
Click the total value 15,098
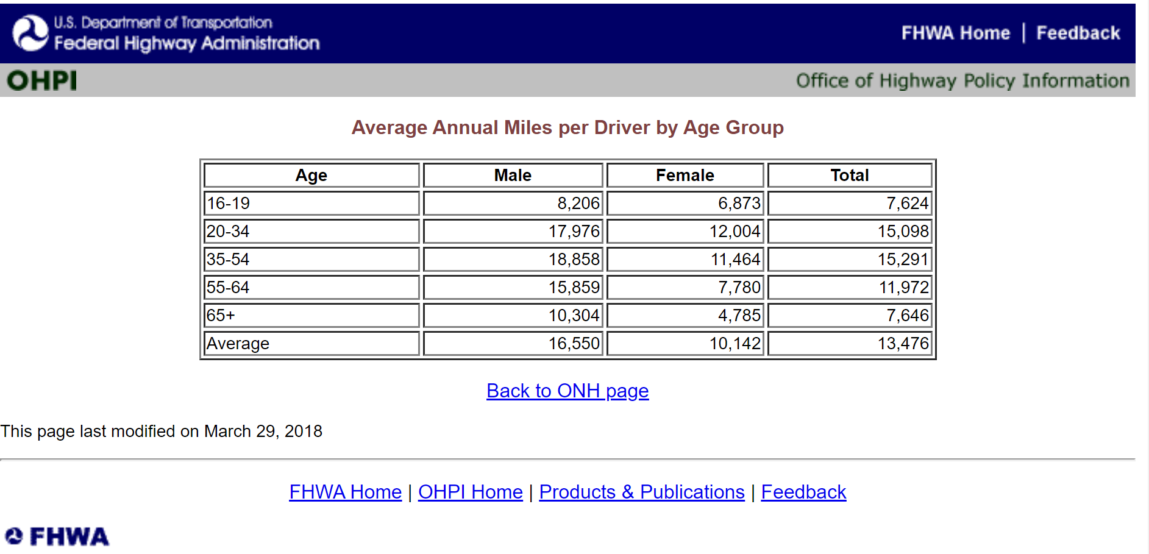pos(903,231)
